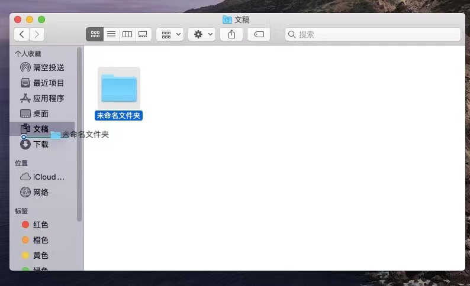Open the group-by arrangement dropdown
The image size is (470, 286).
(x=170, y=34)
